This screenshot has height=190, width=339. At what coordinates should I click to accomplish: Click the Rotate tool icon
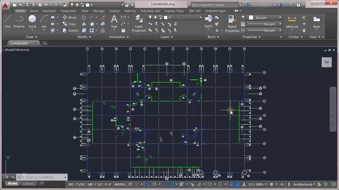pyautogui.click(x=84, y=17)
